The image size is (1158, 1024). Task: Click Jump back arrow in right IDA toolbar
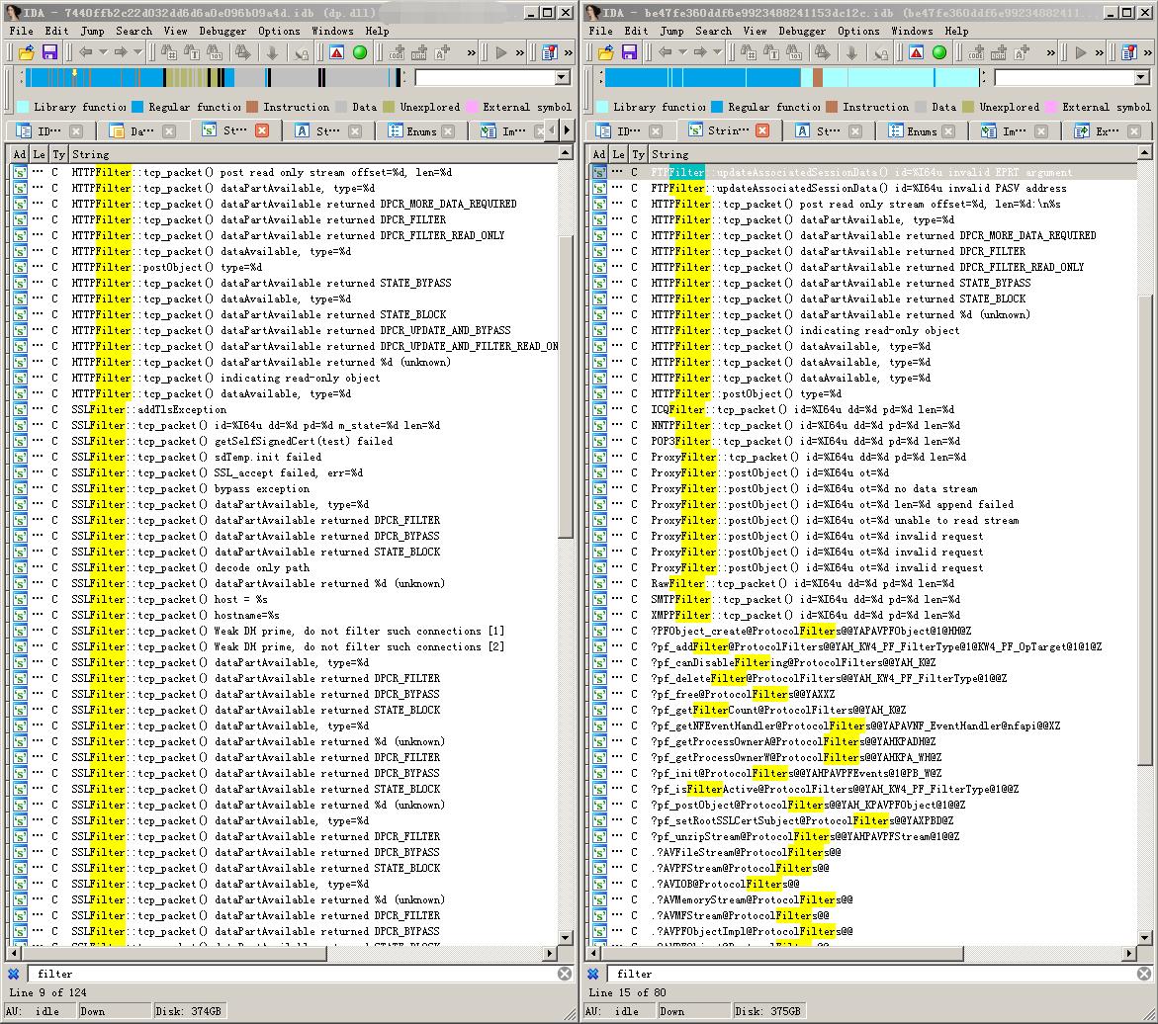[665, 52]
